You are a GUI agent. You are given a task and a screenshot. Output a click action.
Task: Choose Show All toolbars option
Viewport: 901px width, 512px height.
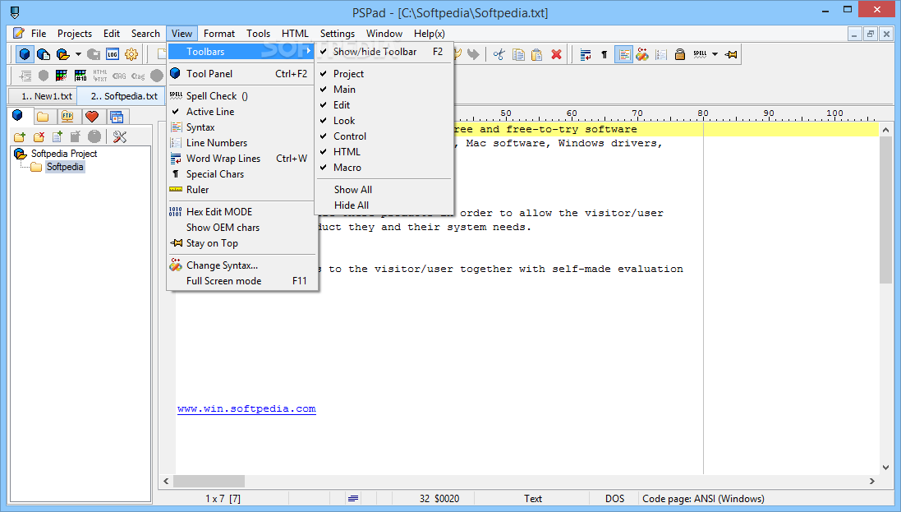[x=384, y=189]
